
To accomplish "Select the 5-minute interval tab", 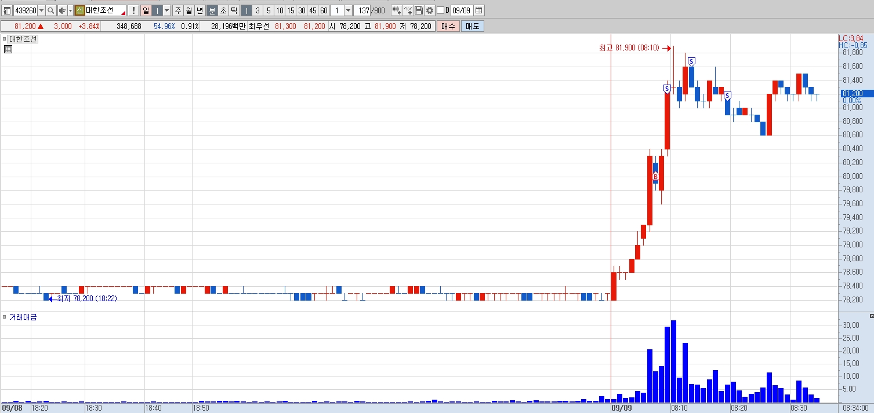I will [x=269, y=10].
